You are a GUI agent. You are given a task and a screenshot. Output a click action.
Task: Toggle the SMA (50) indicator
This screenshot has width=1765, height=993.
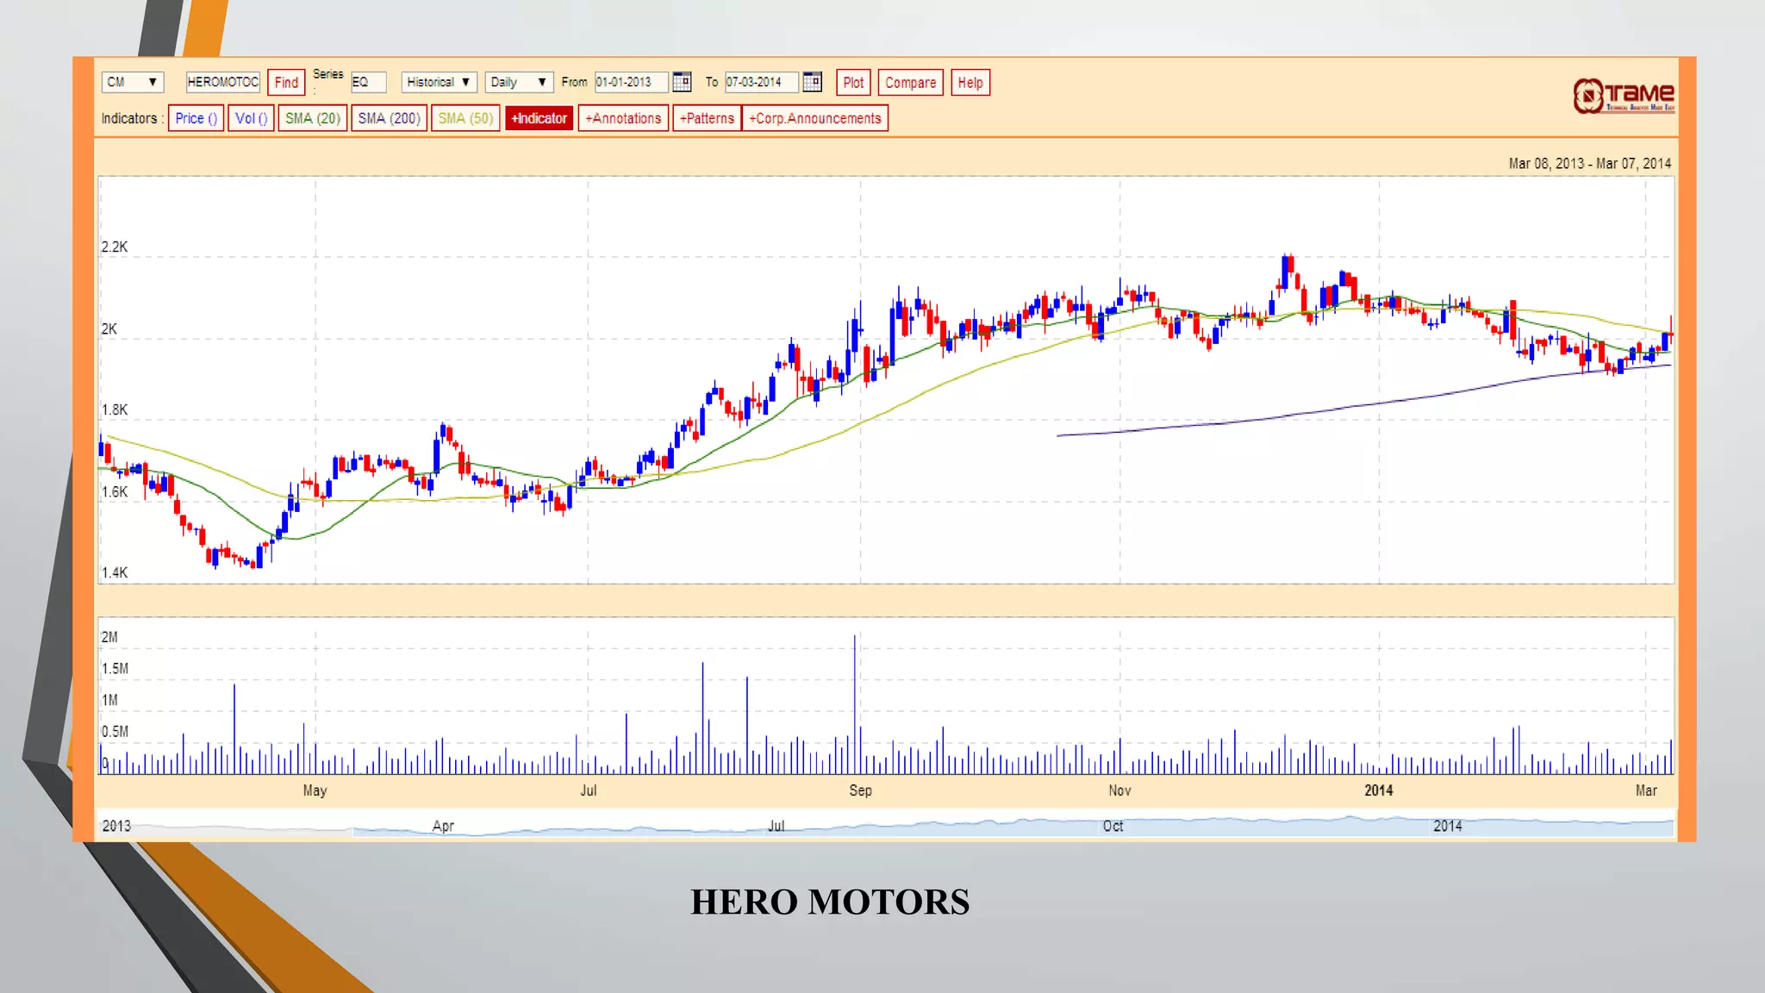[465, 118]
